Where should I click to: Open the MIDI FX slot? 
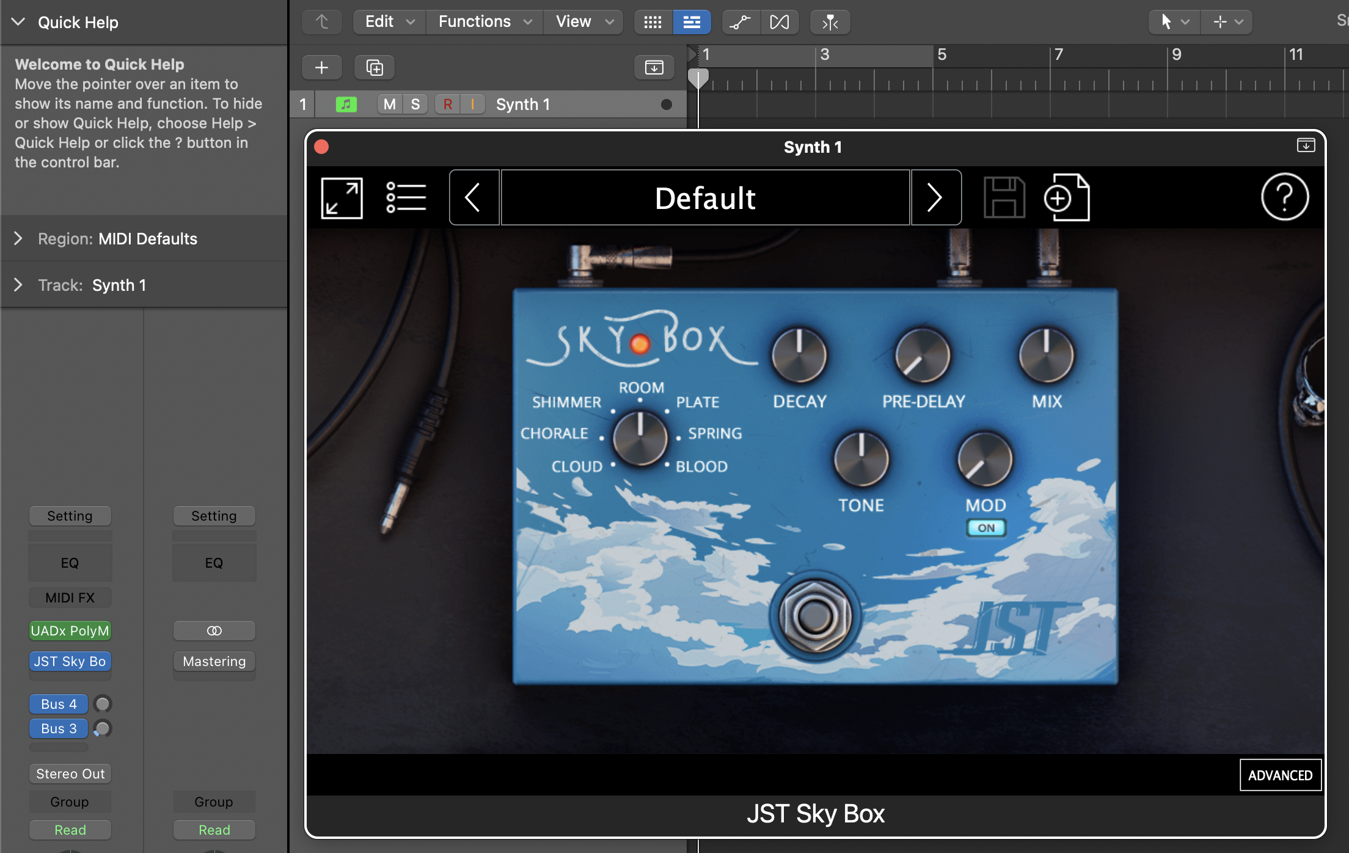tap(70, 598)
